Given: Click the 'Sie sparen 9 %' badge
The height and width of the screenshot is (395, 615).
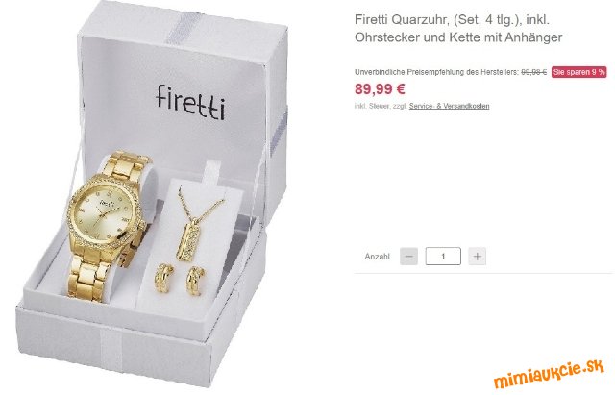Looking at the screenshot, I should click(578, 72).
